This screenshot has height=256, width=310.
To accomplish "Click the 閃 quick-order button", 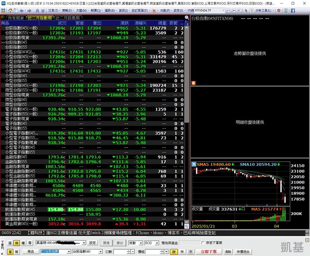I will tap(174, 252).
